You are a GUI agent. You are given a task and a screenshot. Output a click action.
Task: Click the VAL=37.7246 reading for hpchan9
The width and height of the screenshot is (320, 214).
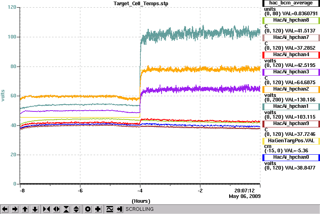pyautogui.click(x=300, y=134)
